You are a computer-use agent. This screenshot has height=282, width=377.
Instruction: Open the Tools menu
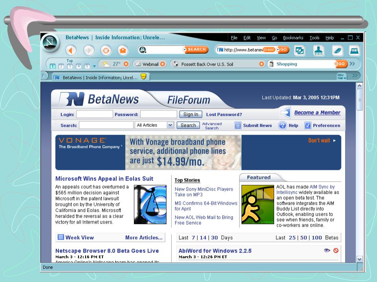[x=315, y=38]
